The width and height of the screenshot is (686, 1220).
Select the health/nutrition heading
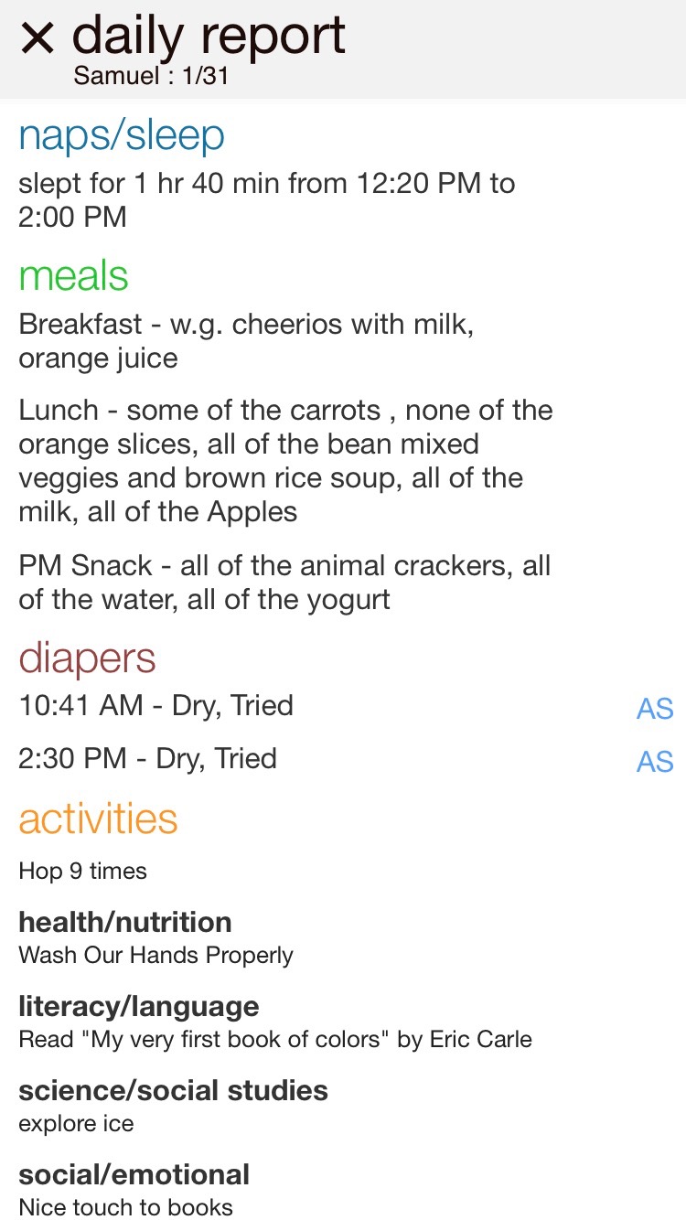[x=125, y=922]
